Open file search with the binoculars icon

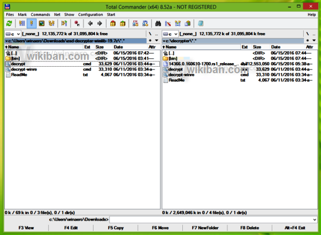[x=158, y=23]
